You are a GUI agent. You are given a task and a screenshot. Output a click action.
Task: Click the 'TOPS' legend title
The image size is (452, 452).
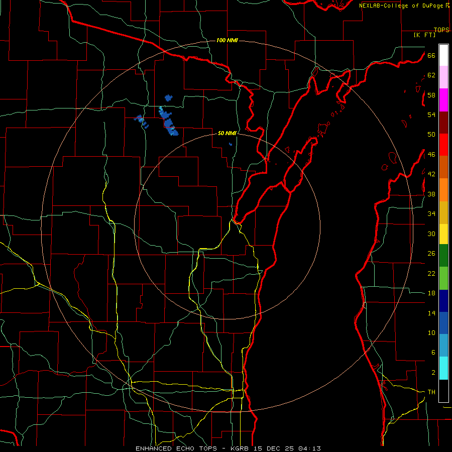tap(441, 30)
